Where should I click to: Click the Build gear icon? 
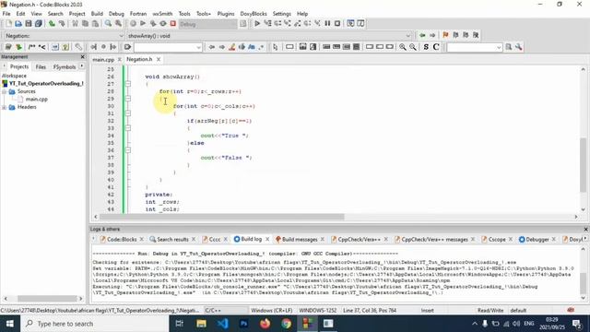click(133, 24)
